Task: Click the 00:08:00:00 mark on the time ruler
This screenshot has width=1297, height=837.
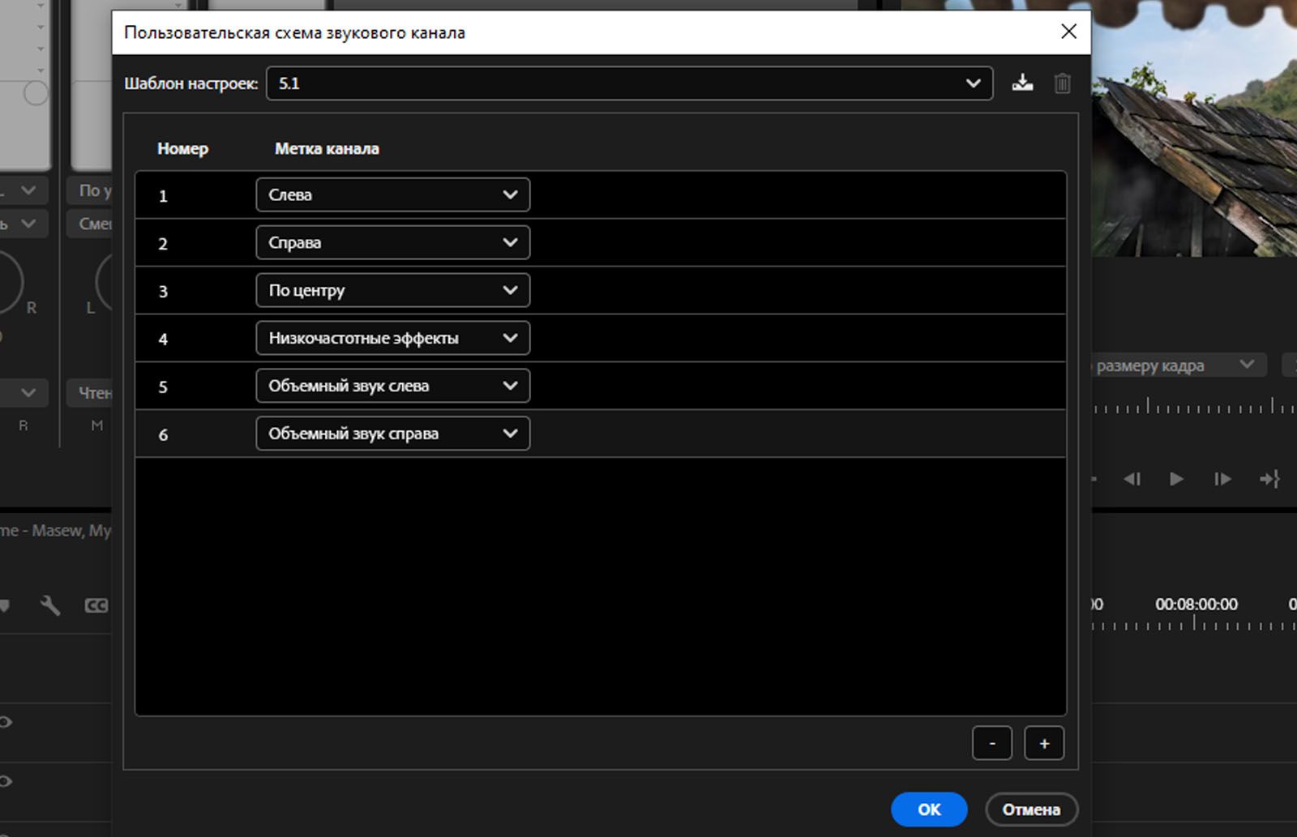Action: pyautogui.click(x=1196, y=604)
